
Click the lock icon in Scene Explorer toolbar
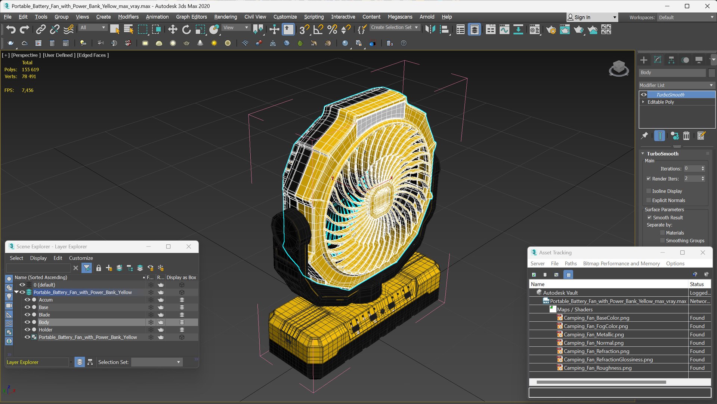click(x=99, y=268)
